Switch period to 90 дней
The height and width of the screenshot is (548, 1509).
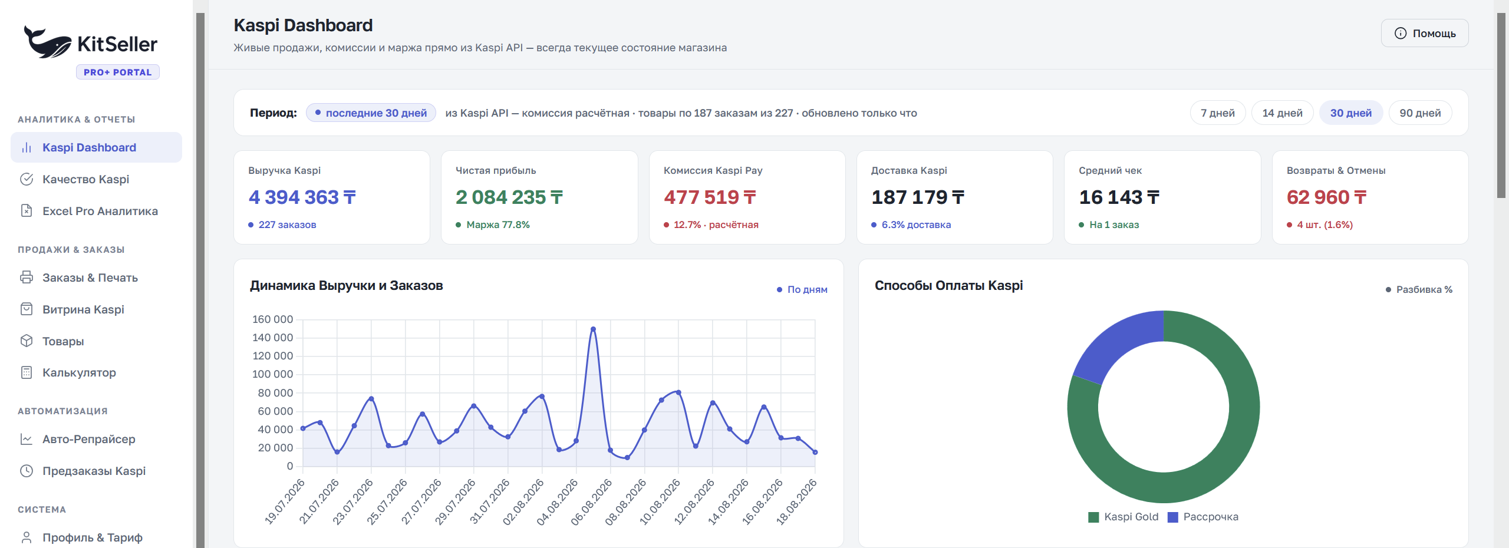[1421, 113]
